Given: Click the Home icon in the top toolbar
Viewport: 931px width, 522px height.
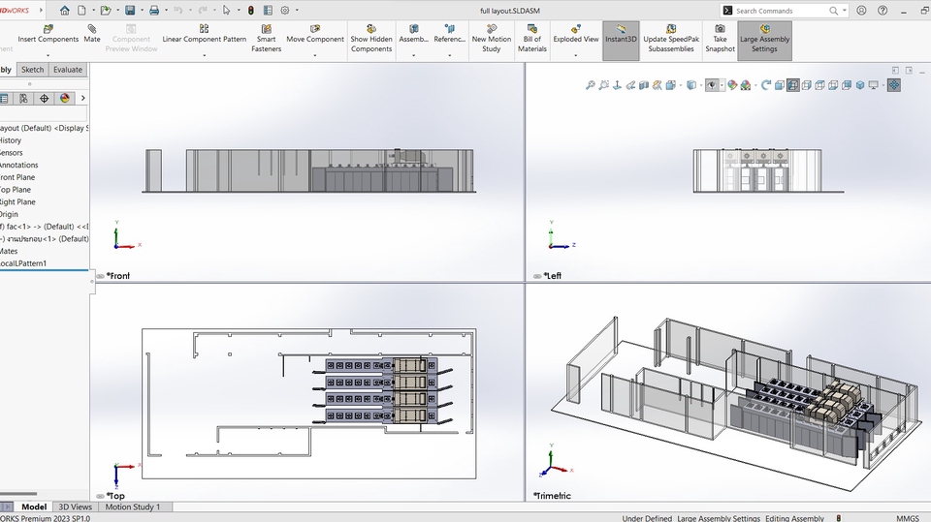Looking at the screenshot, I should click(64, 11).
